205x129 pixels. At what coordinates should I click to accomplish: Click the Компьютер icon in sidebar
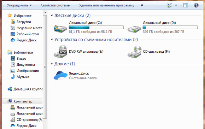coord(10,101)
